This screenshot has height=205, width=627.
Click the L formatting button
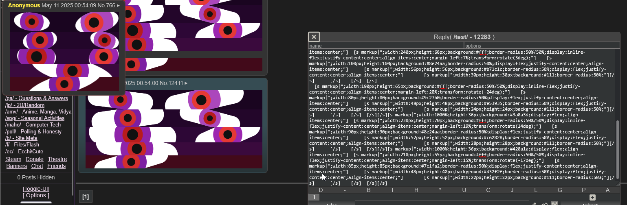tap(536, 190)
